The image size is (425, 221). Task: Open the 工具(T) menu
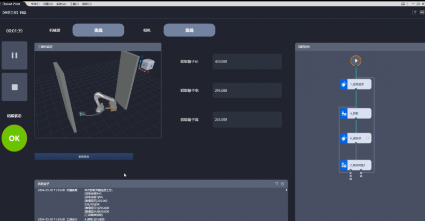point(73,3)
